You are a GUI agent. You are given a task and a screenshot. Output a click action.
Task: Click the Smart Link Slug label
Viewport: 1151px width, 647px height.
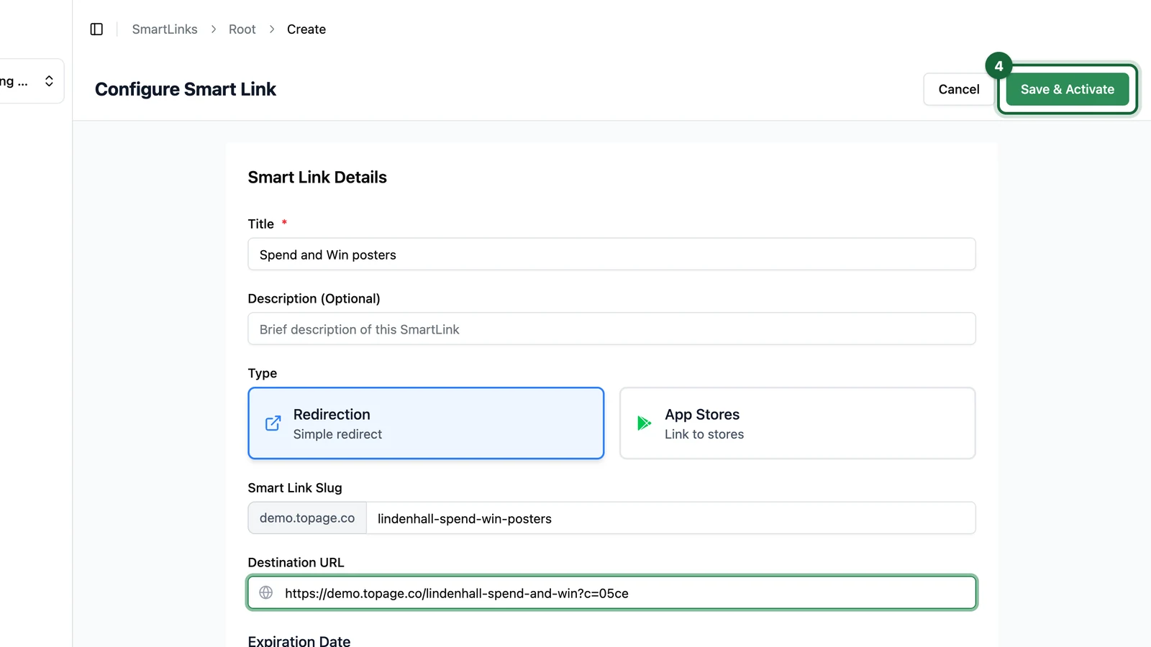pos(295,488)
